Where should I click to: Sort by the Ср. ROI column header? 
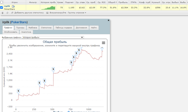pyautogui.click(x=102, y=2)
